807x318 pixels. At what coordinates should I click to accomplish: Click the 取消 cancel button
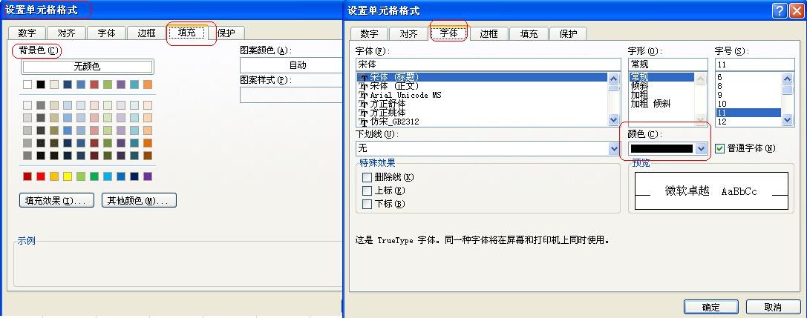pyautogui.click(x=773, y=307)
